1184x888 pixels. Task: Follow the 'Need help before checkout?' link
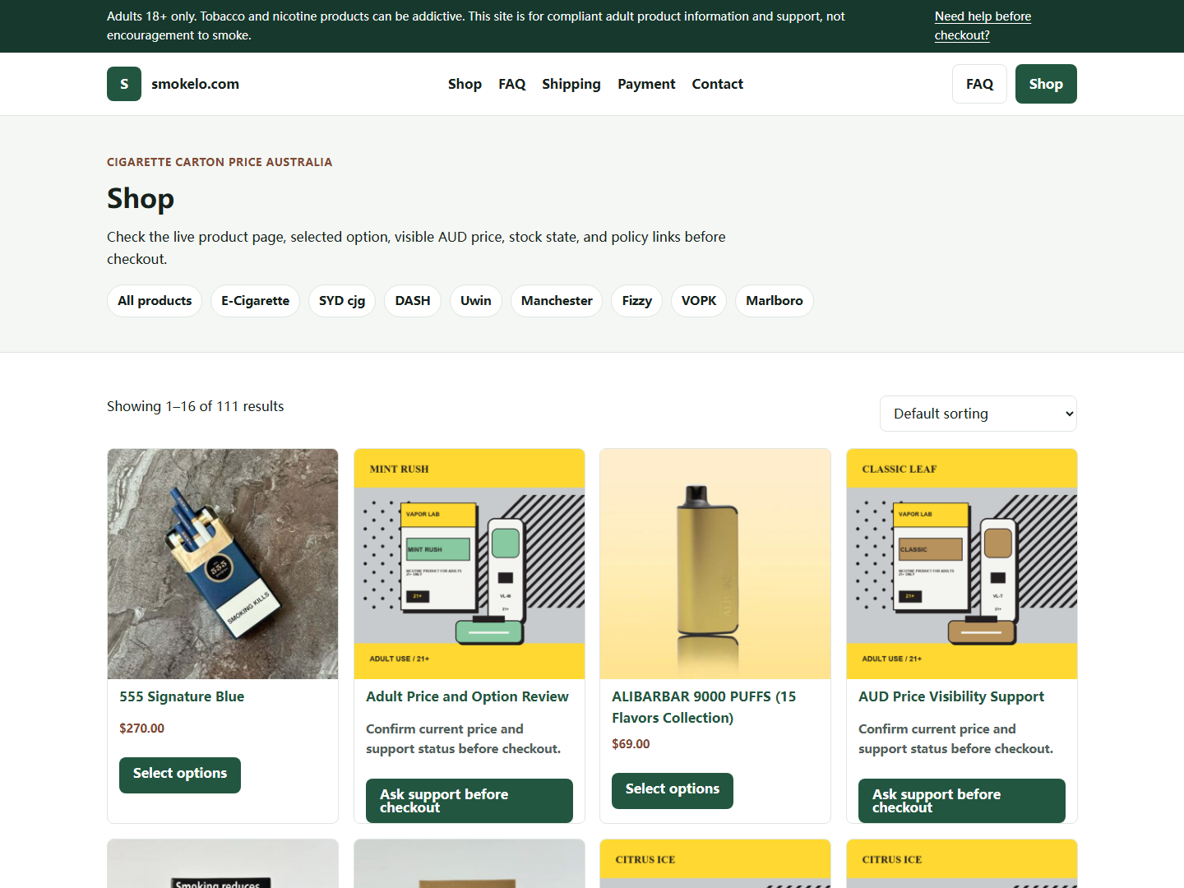(983, 25)
